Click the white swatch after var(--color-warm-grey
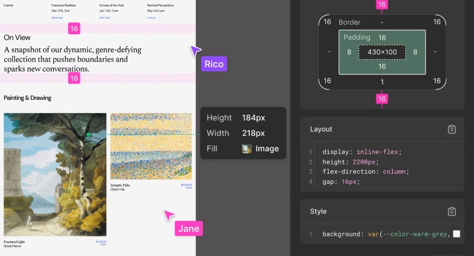Image resolution: width=474 pixels, height=256 pixels. pyautogui.click(x=457, y=234)
